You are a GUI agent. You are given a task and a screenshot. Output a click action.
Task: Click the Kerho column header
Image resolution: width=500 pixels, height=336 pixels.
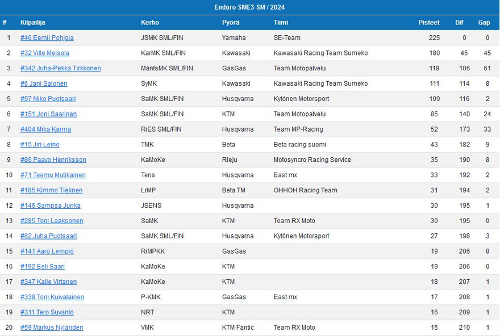[x=150, y=23]
